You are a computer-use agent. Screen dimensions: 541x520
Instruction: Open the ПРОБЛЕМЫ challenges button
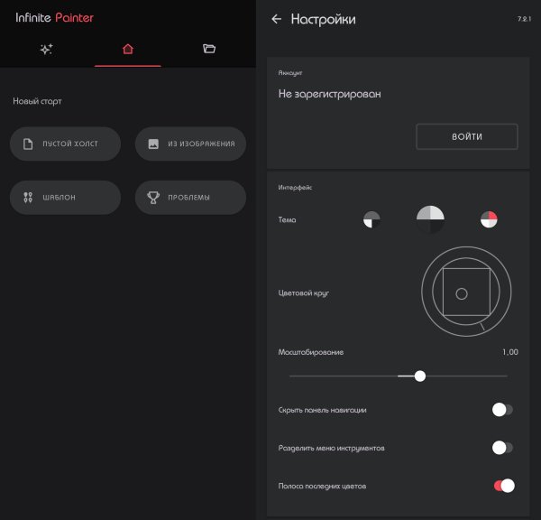point(190,198)
